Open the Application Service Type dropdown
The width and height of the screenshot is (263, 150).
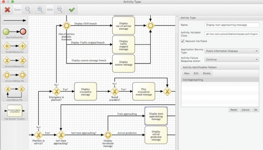[231, 51]
